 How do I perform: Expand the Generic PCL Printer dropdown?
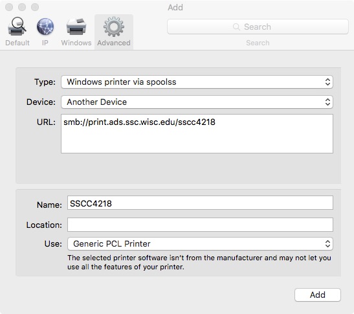[200, 243]
